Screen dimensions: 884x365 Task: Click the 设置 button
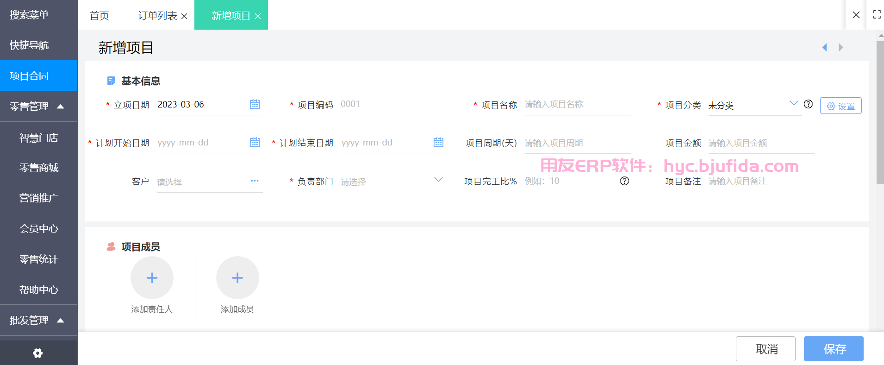point(840,106)
